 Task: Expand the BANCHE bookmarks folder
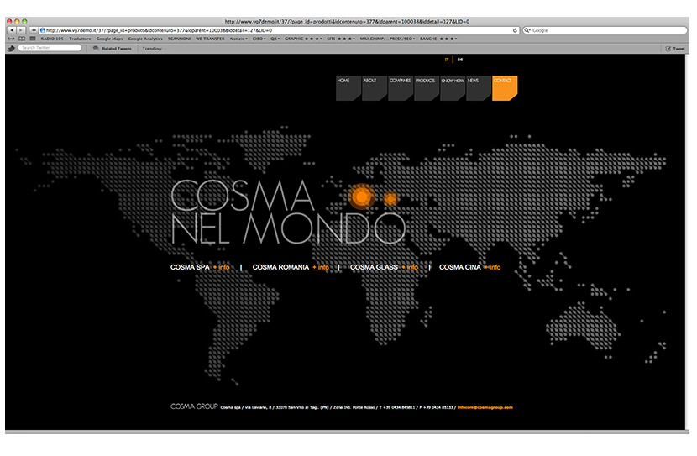438,39
